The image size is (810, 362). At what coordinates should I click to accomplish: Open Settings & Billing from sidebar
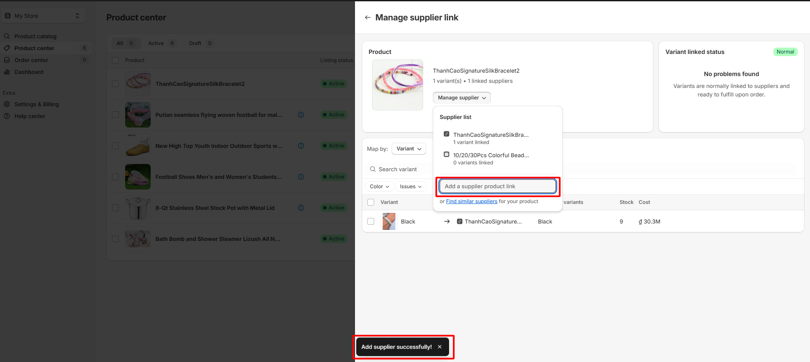click(x=37, y=104)
